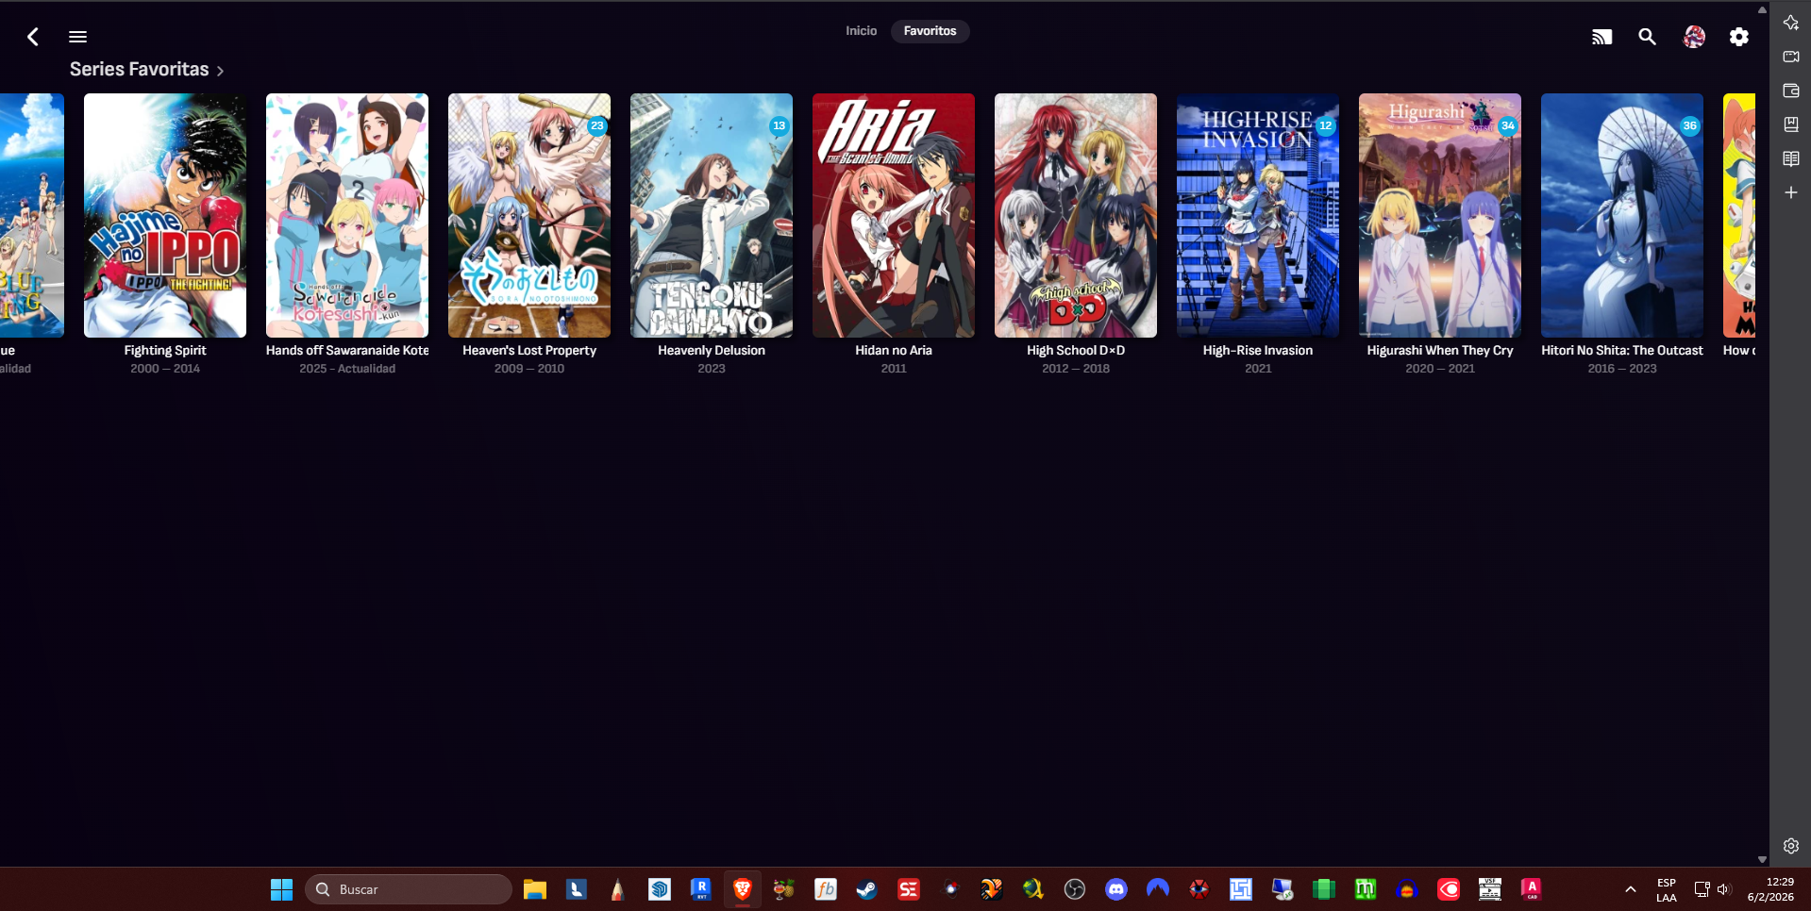Screen dimensions: 1811x911
Task: Open Discord from the taskbar
Action: coord(1116,889)
